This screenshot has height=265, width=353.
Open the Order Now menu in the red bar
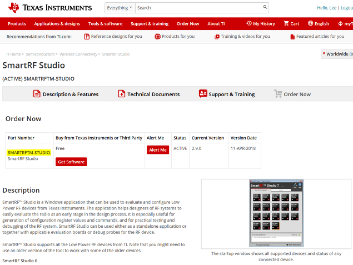(x=188, y=24)
